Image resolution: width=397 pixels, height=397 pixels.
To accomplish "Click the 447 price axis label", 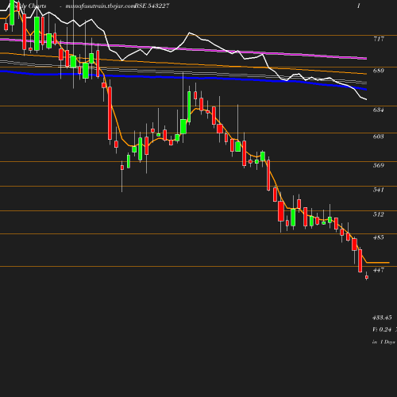I will 379,270.
